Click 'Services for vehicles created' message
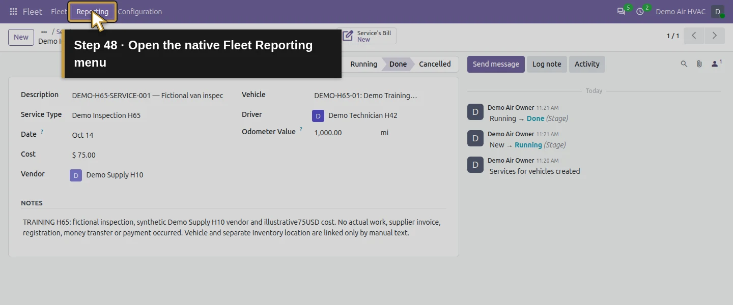Image resolution: width=733 pixels, height=305 pixels. [x=534, y=171]
